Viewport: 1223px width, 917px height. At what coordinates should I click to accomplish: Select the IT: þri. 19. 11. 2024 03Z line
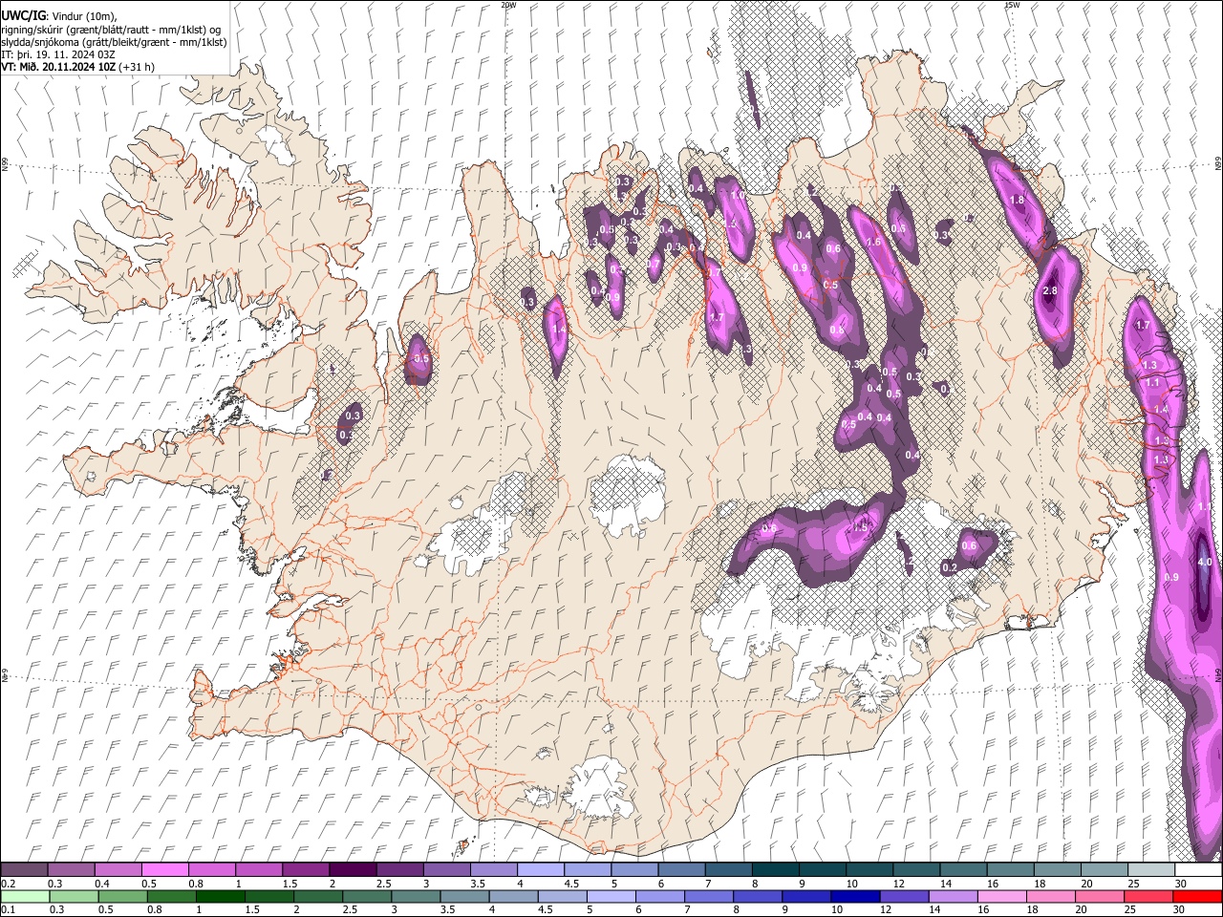point(58,54)
